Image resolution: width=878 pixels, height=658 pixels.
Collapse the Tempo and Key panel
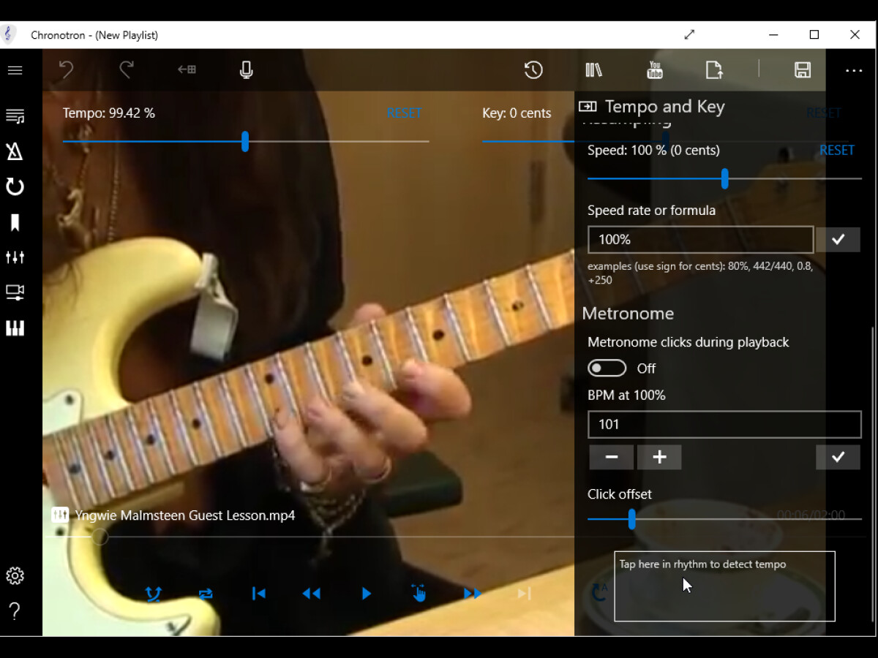coord(588,107)
